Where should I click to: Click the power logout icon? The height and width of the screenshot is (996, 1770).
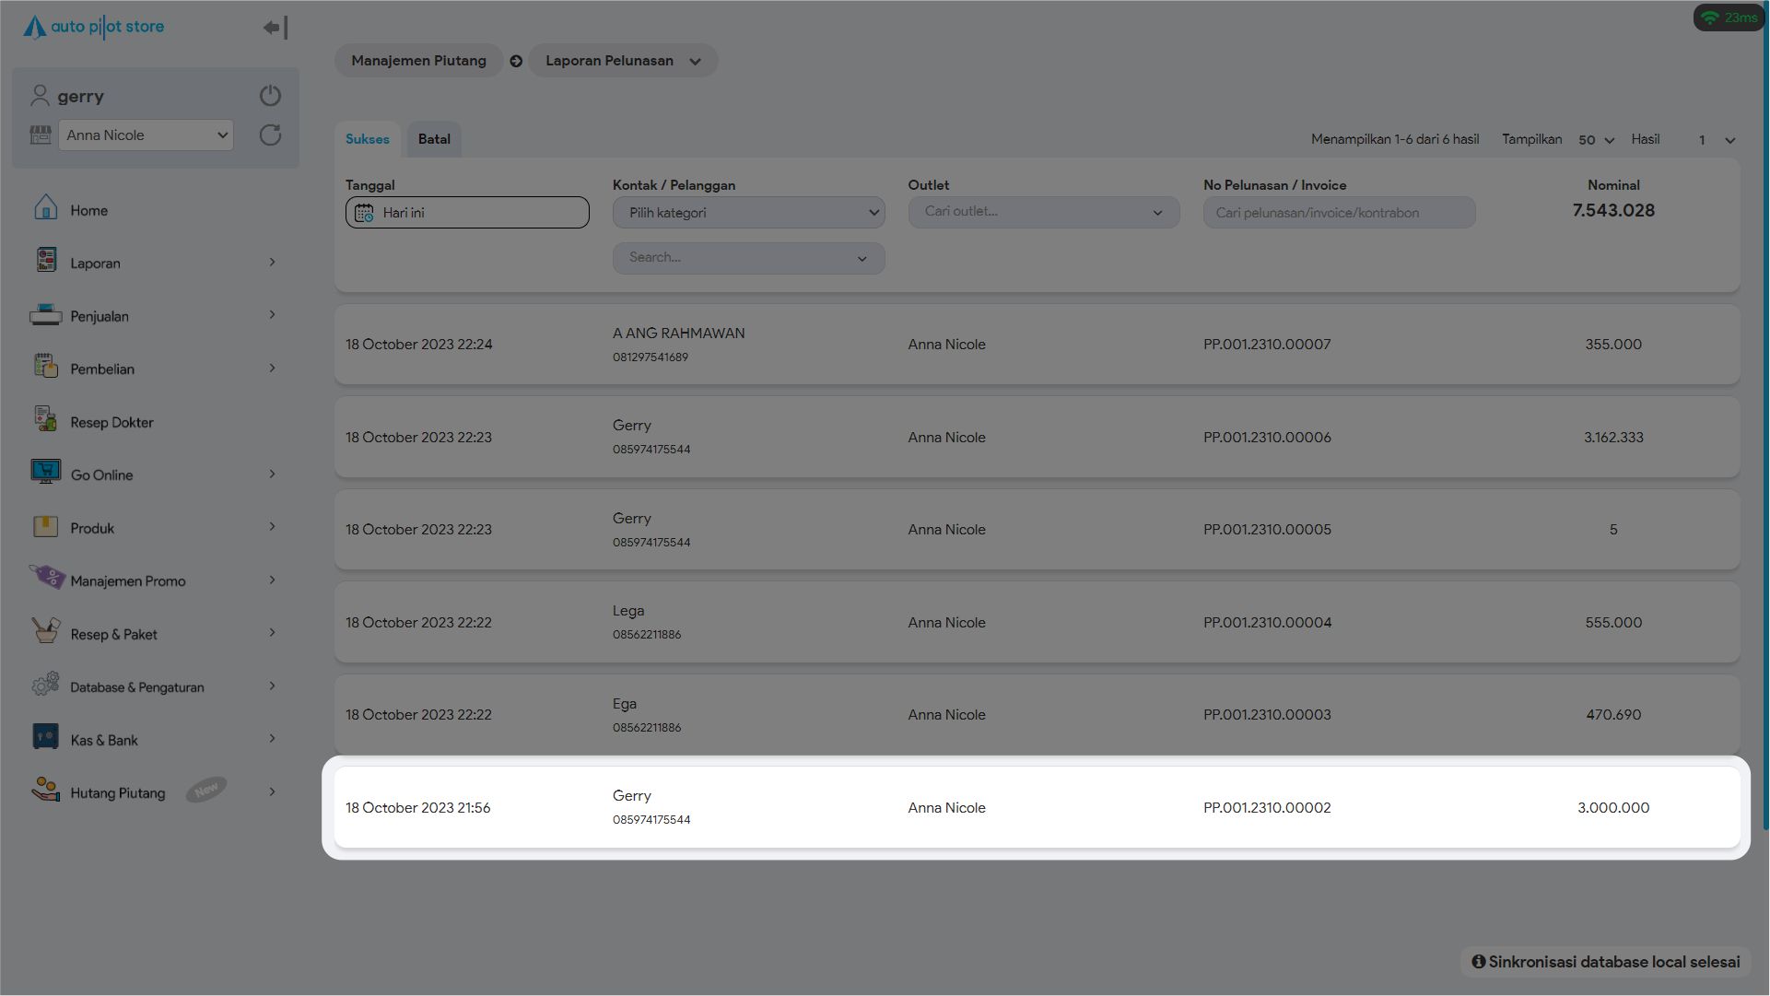[x=270, y=96]
